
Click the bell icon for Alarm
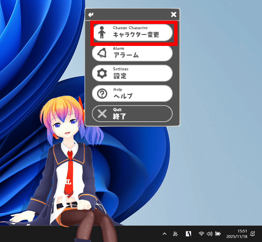(102, 53)
